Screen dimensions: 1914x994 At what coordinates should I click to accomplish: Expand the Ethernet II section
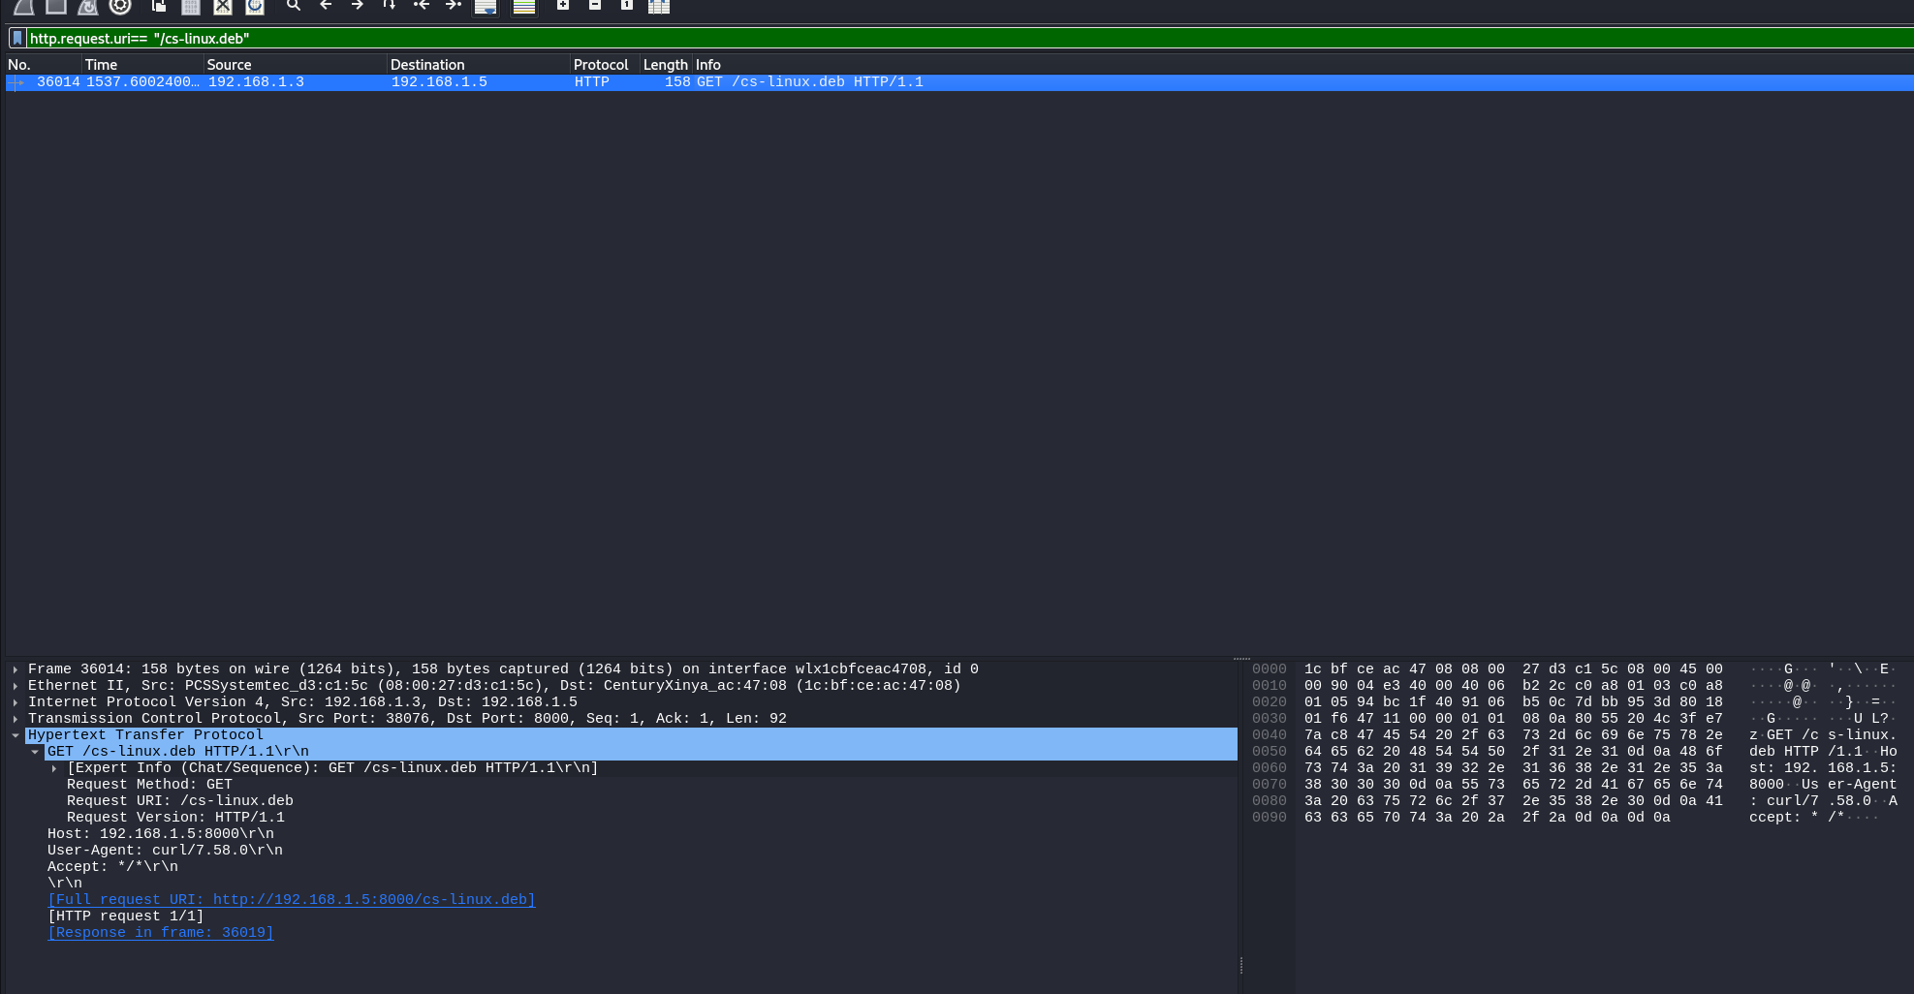pos(16,686)
